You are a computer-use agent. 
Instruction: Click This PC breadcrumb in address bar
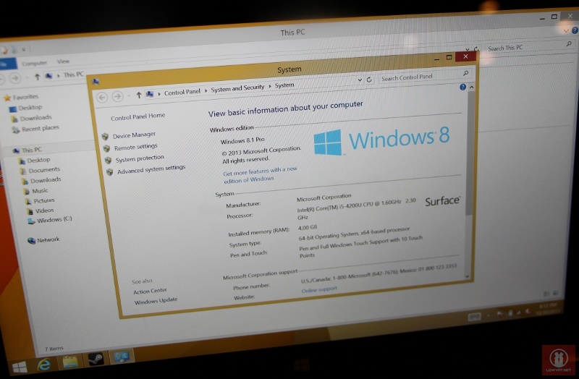point(74,74)
